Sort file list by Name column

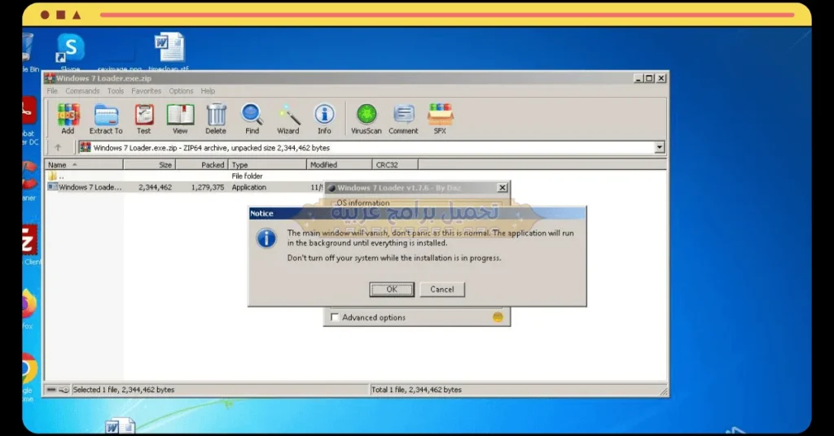click(x=81, y=164)
